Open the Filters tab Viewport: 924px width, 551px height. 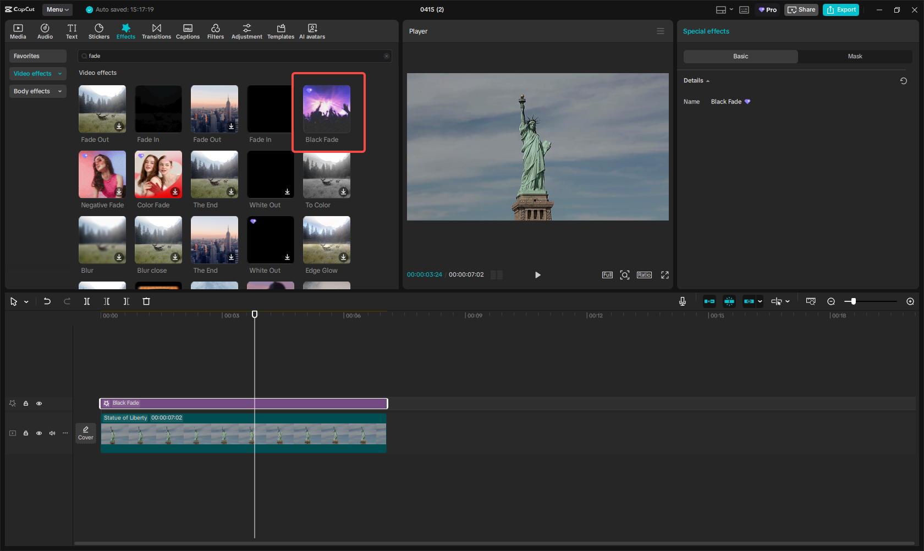(x=215, y=31)
